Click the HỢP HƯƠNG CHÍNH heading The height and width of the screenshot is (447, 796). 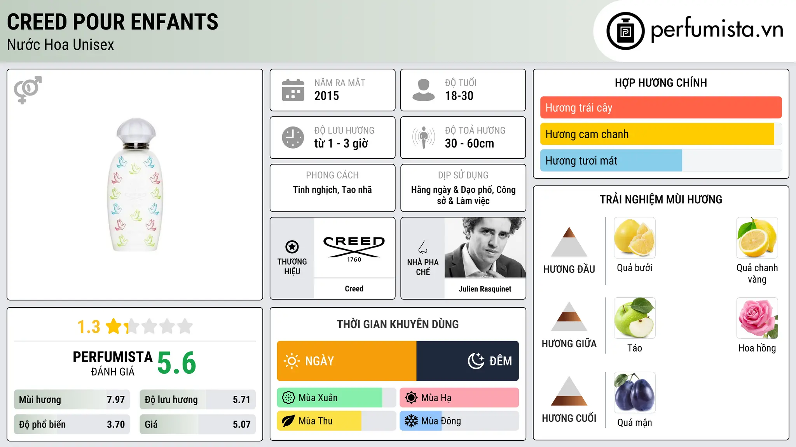(x=661, y=83)
